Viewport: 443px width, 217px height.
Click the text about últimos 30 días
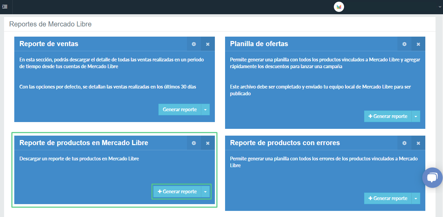point(108,87)
